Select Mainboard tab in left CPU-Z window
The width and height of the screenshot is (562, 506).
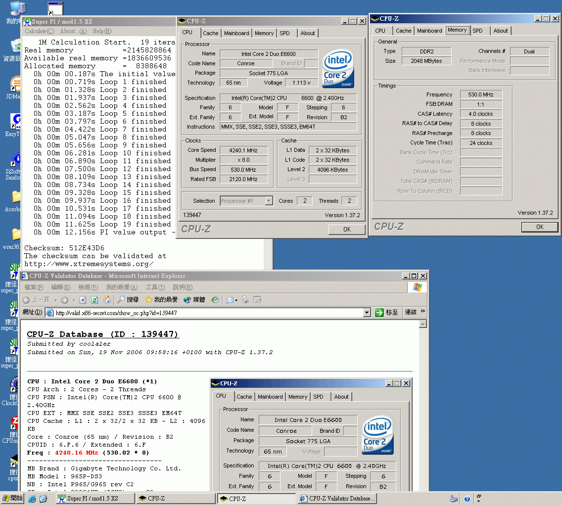click(236, 33)
